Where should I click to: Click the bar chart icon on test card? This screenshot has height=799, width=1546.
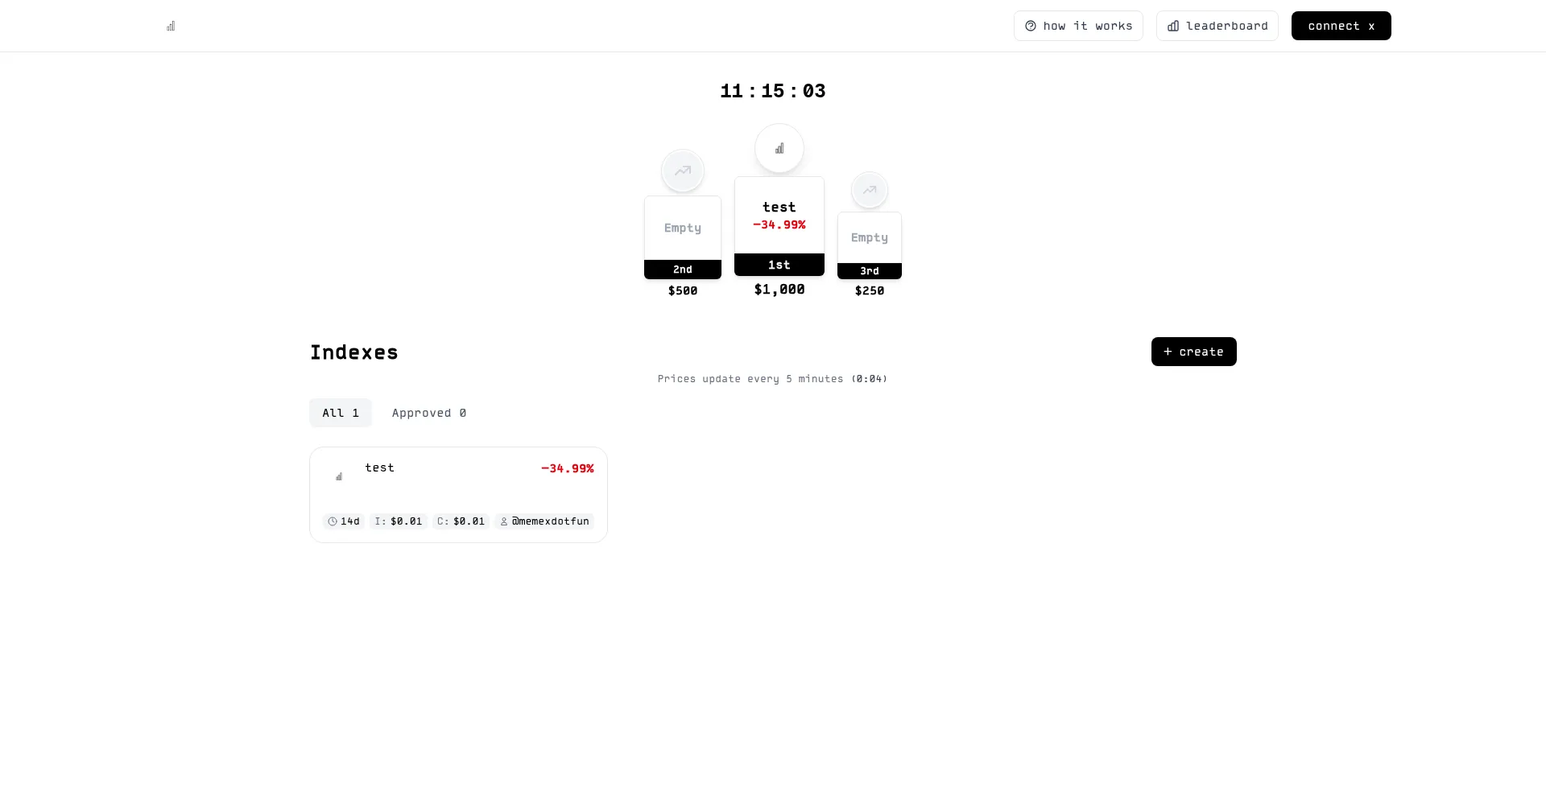[339, 476]
